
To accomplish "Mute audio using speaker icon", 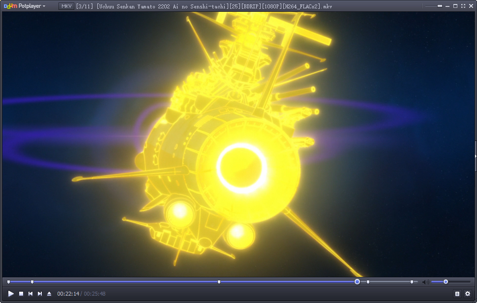I will click(x=425, y=282).
